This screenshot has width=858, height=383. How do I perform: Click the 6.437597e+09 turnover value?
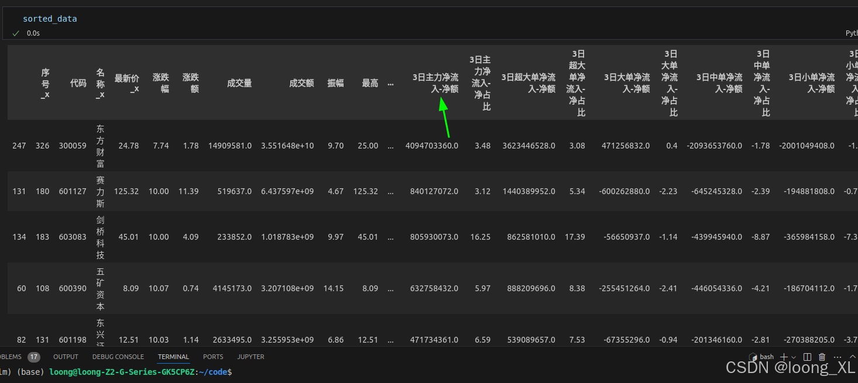[x=288, y=191]
